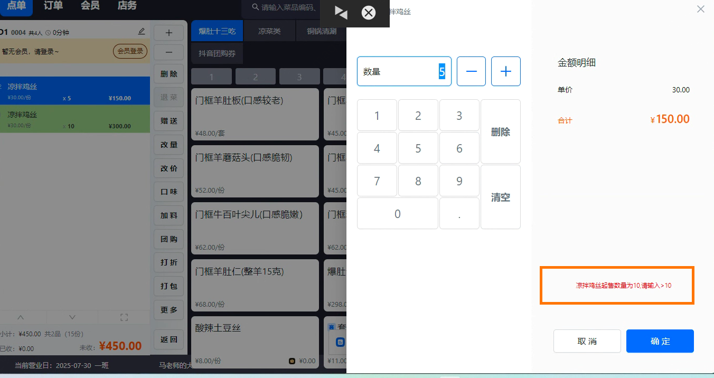Click the 改价 action button

tap(169, 168)
